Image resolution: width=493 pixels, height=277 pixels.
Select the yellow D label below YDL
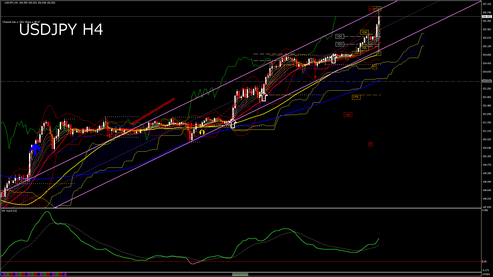tap(379, 53)
